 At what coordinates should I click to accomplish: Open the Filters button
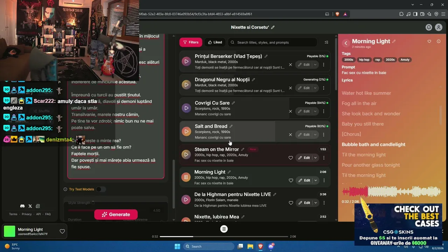[x=191, y=42]
